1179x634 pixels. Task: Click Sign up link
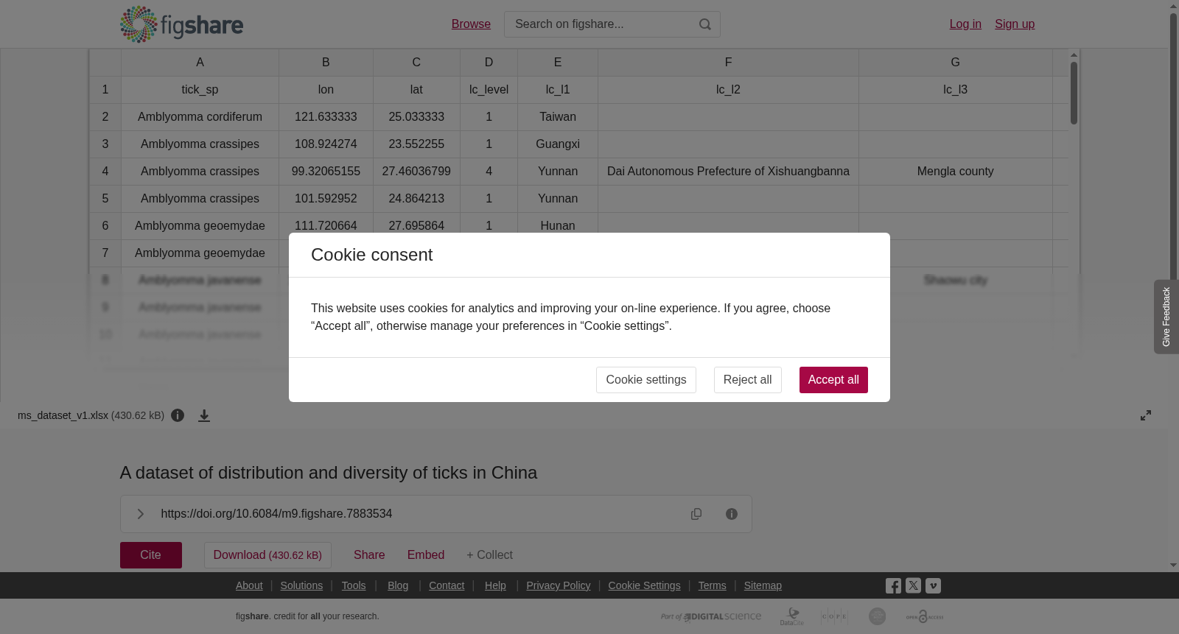(x=1015, y=24)
